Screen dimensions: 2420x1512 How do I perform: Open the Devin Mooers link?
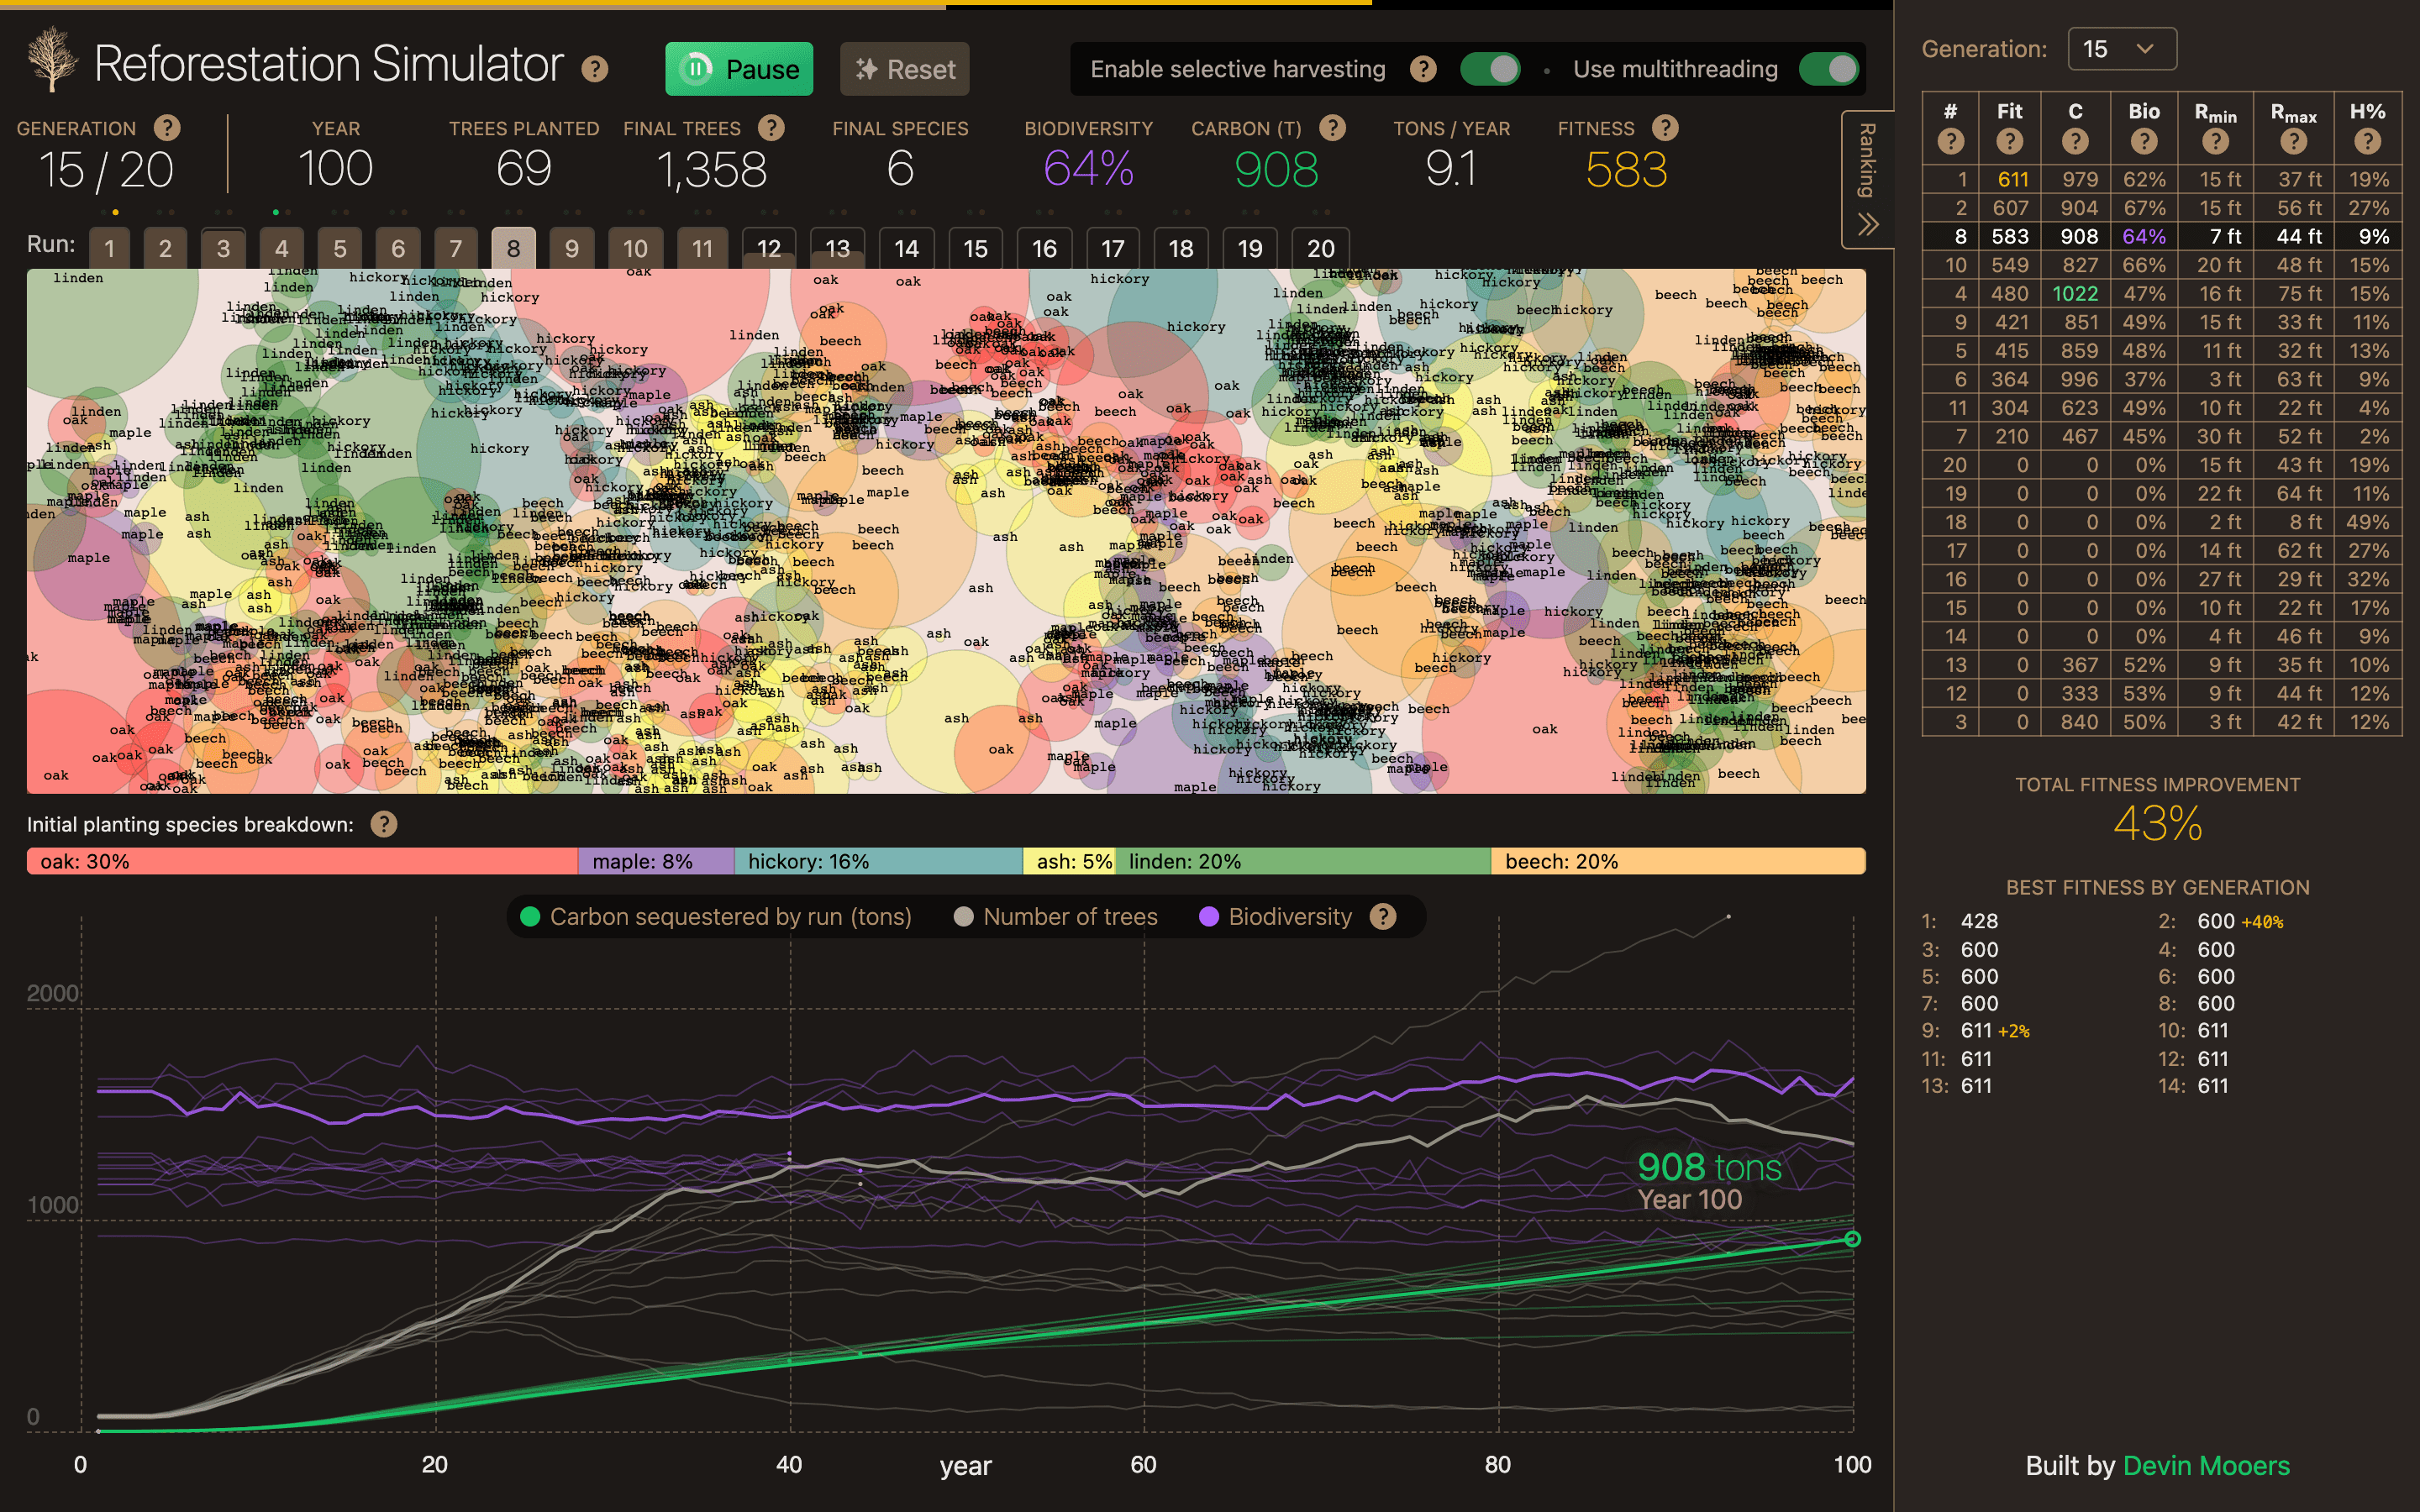coord(2206,1465)
